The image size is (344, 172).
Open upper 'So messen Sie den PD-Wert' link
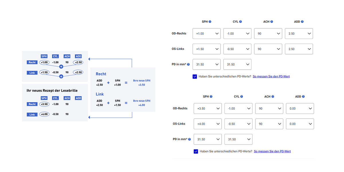[271, 77]
